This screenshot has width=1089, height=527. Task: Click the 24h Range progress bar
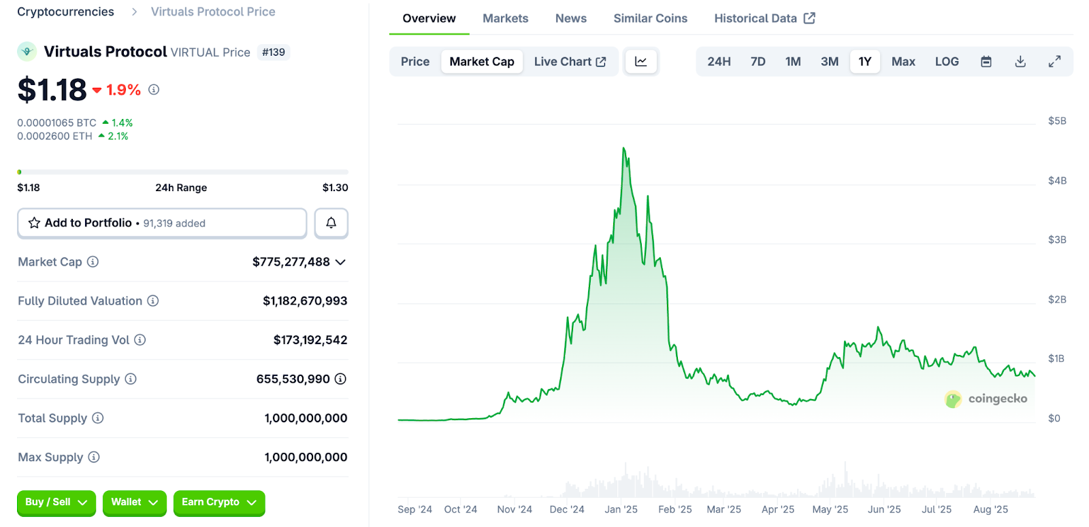point(182,172)
